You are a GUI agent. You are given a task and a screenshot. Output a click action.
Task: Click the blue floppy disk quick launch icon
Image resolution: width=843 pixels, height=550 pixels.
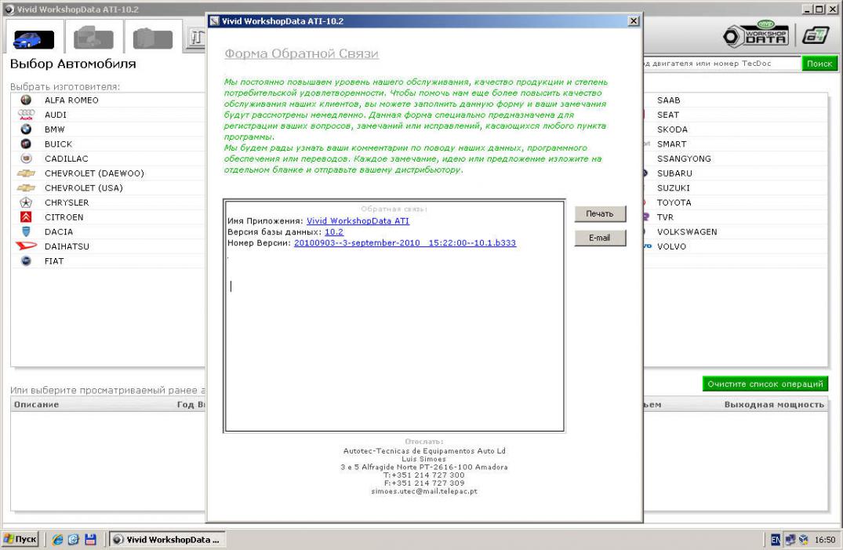coord(90,539)
